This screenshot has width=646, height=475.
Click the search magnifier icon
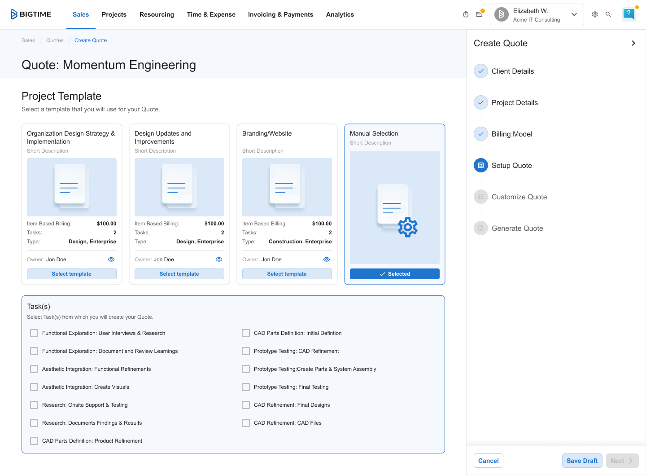(x=608, y=14)
